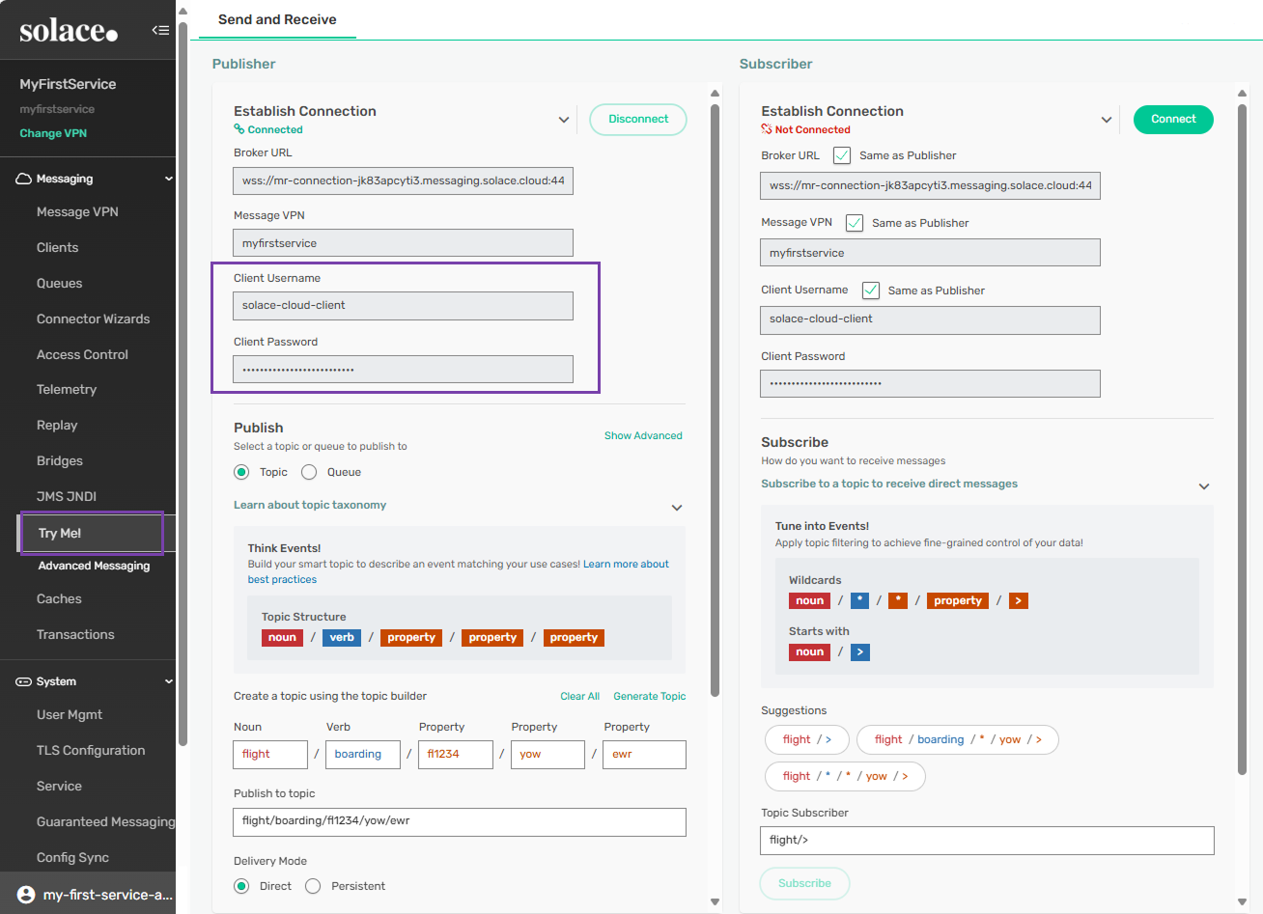Click the Topic Subscriber input field
The height and width of the screenshot is (914, 1263).
pos(986,840)
